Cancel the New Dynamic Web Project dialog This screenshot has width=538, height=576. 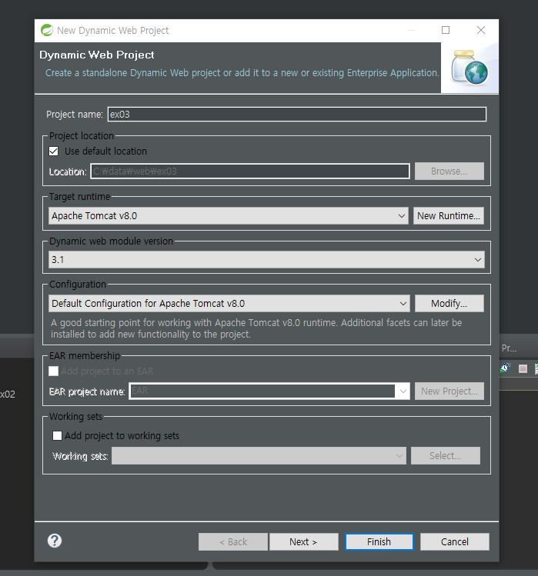[455, 542]
